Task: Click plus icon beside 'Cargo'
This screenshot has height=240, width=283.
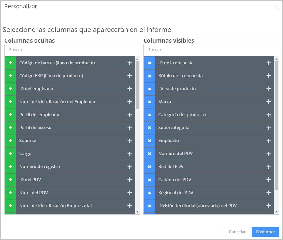Action: (10, 154)
